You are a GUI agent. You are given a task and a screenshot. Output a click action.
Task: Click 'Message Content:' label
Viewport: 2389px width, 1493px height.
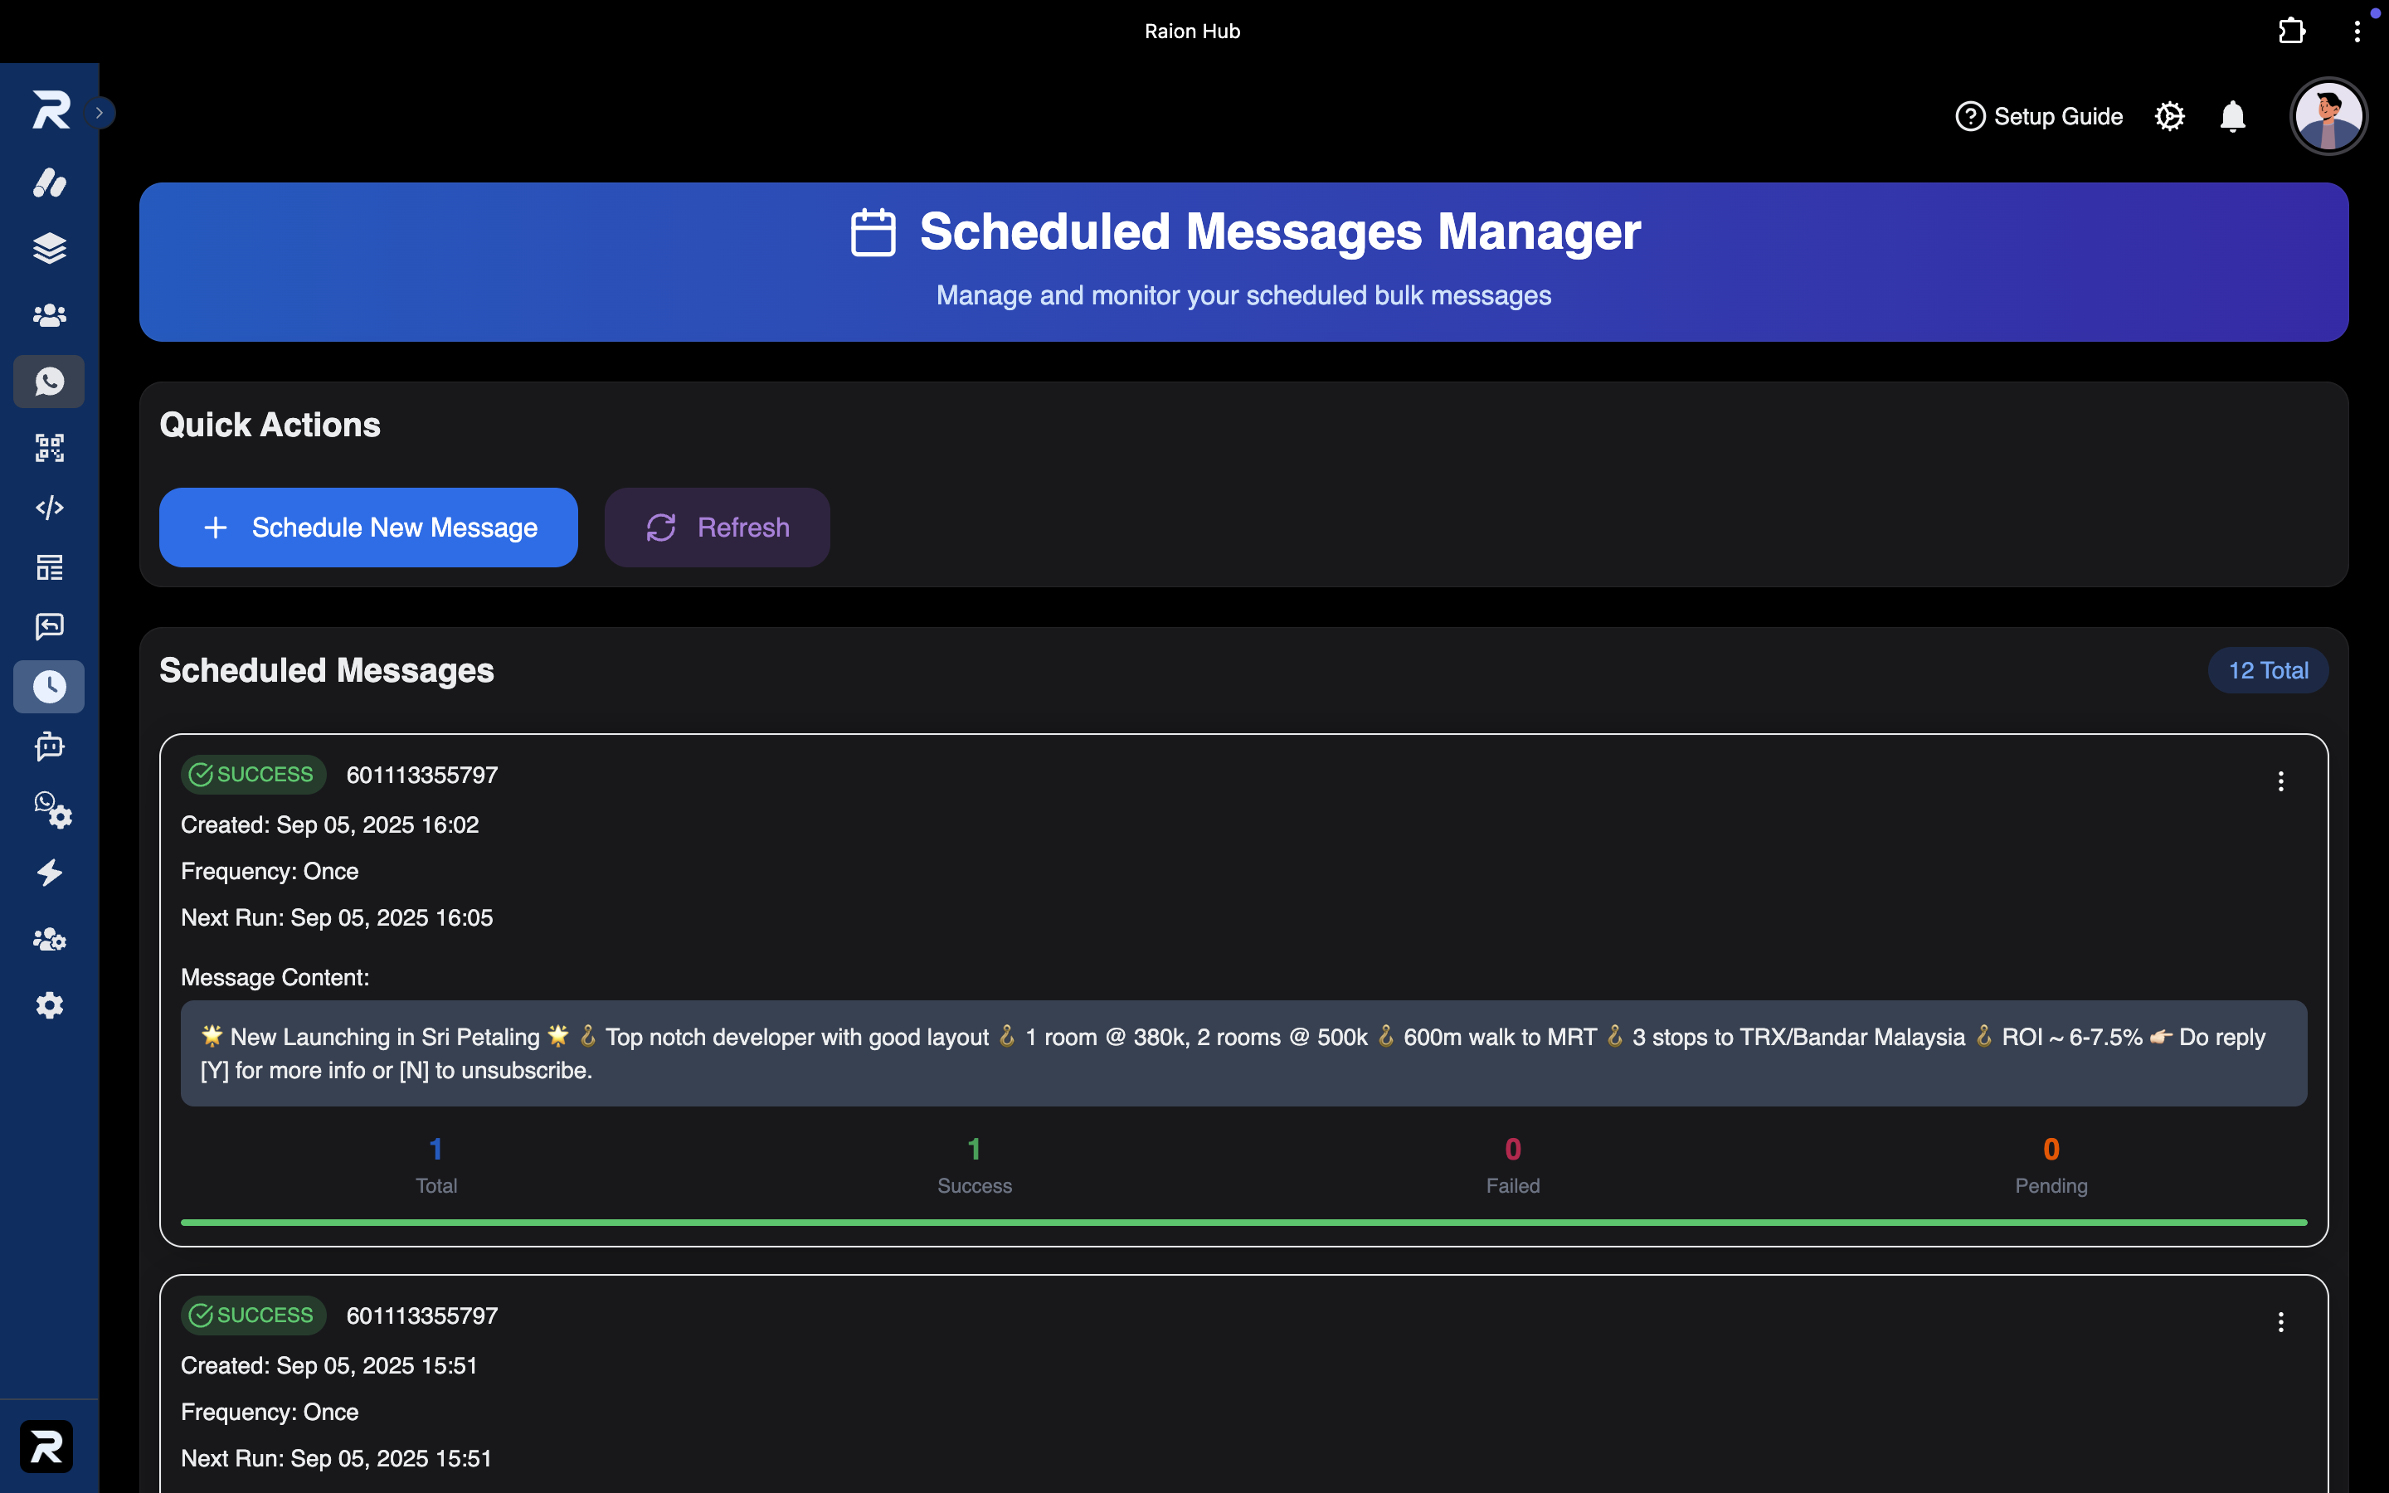point(275,978)
